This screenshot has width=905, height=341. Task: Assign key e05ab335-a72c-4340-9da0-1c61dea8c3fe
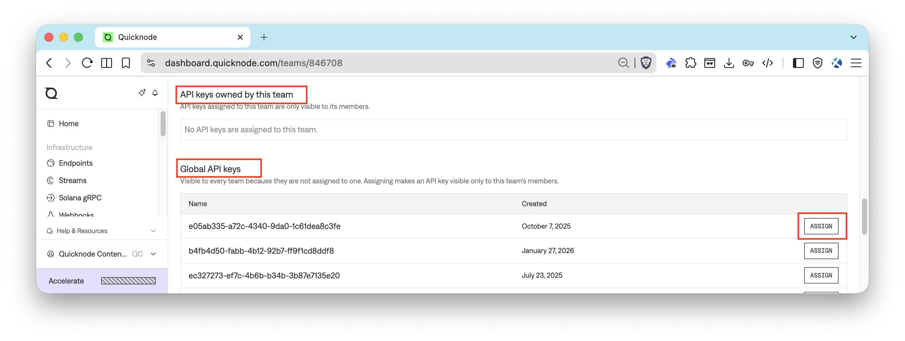tap(821, 226)
